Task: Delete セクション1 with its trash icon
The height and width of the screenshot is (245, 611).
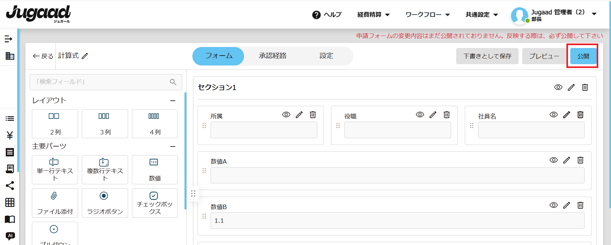Action: click(585, 87)
